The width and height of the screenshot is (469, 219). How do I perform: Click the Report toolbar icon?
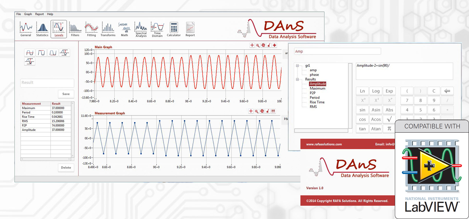point(190,29)
